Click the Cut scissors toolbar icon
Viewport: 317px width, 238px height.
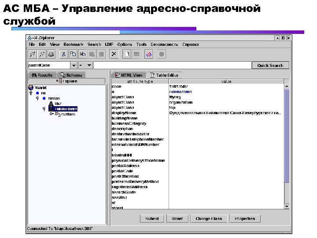click(64, 54)
